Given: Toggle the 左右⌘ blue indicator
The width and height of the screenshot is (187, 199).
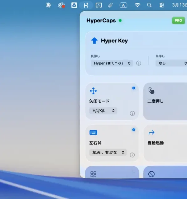Looking at the screenshot, I should pos(134,130).
